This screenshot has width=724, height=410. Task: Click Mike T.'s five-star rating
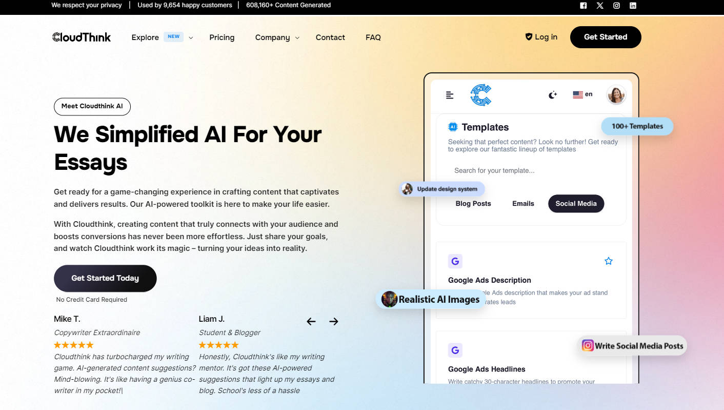[74, 345]
